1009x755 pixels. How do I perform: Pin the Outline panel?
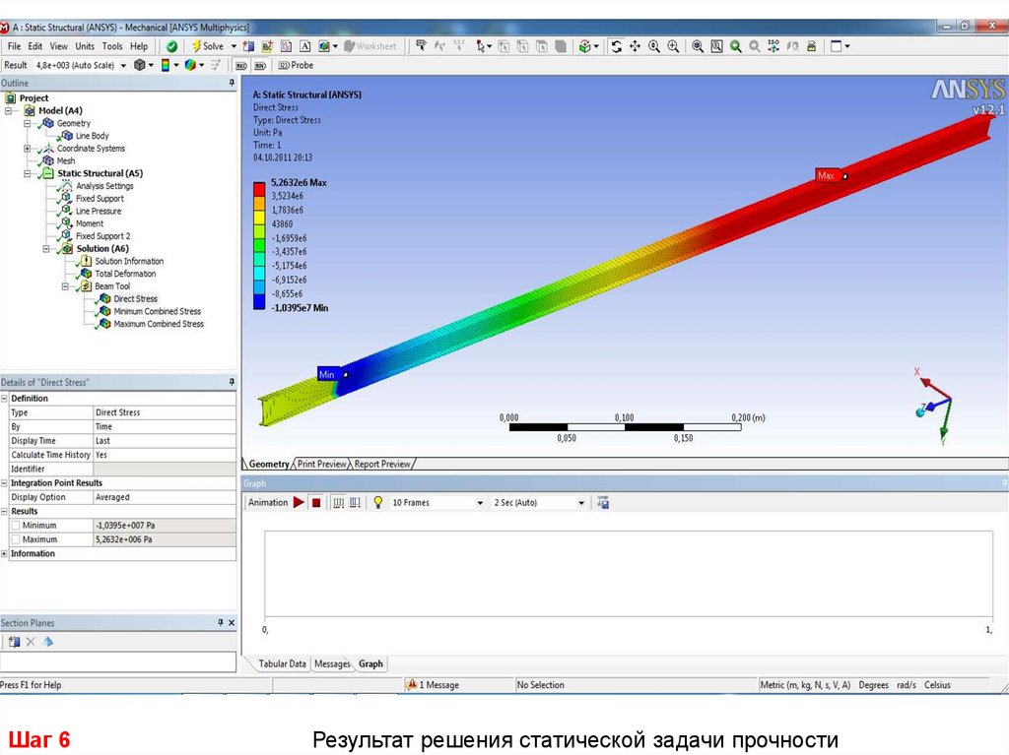click(x=232, y=83)
